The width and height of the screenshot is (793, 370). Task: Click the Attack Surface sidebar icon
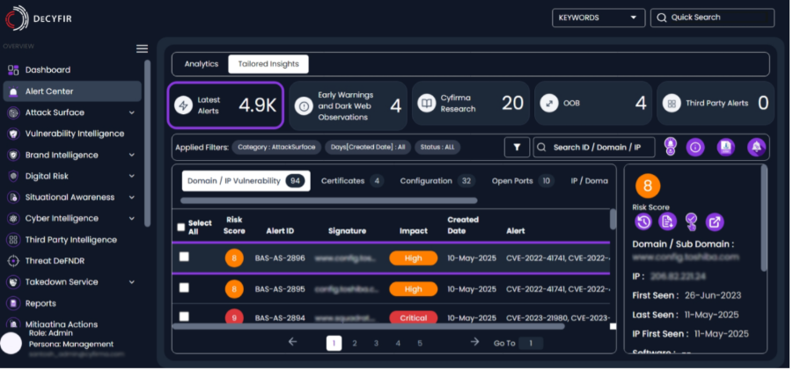(x=14, y=112)
